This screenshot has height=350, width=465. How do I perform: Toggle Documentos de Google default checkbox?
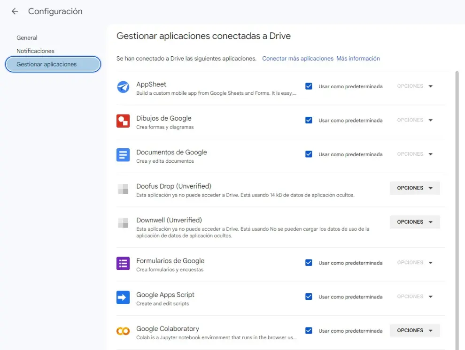point(309,154)
